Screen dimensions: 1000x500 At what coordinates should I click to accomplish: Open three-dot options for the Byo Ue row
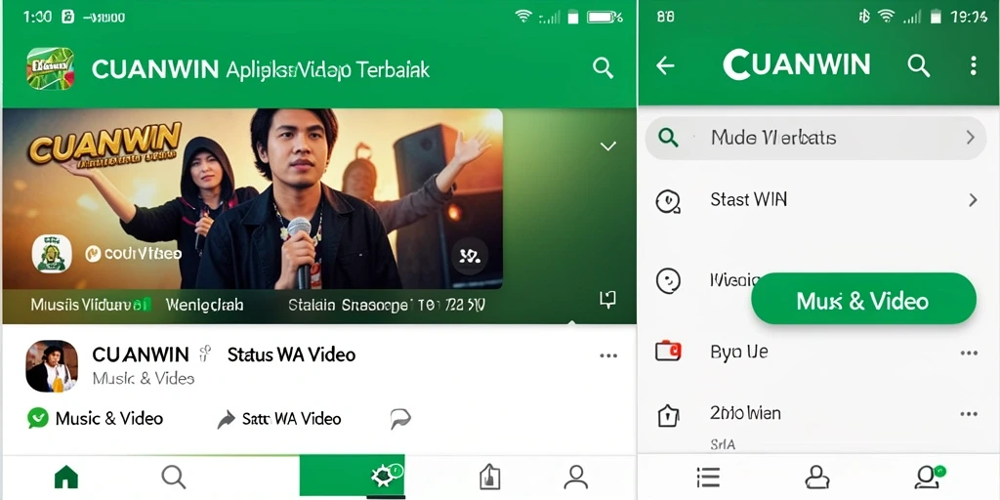(x=969, y=353)
